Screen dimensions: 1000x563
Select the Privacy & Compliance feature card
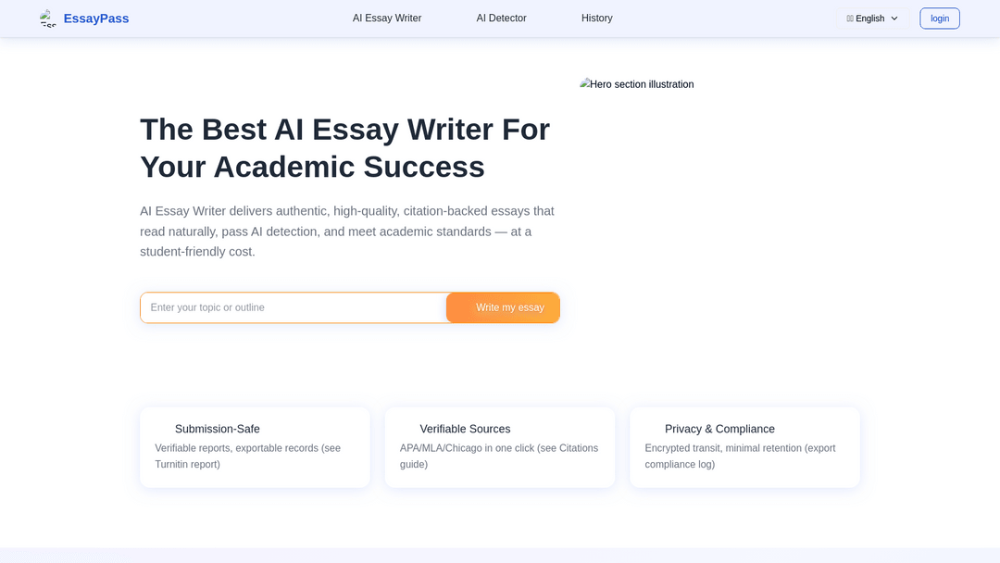pos(744,446)
